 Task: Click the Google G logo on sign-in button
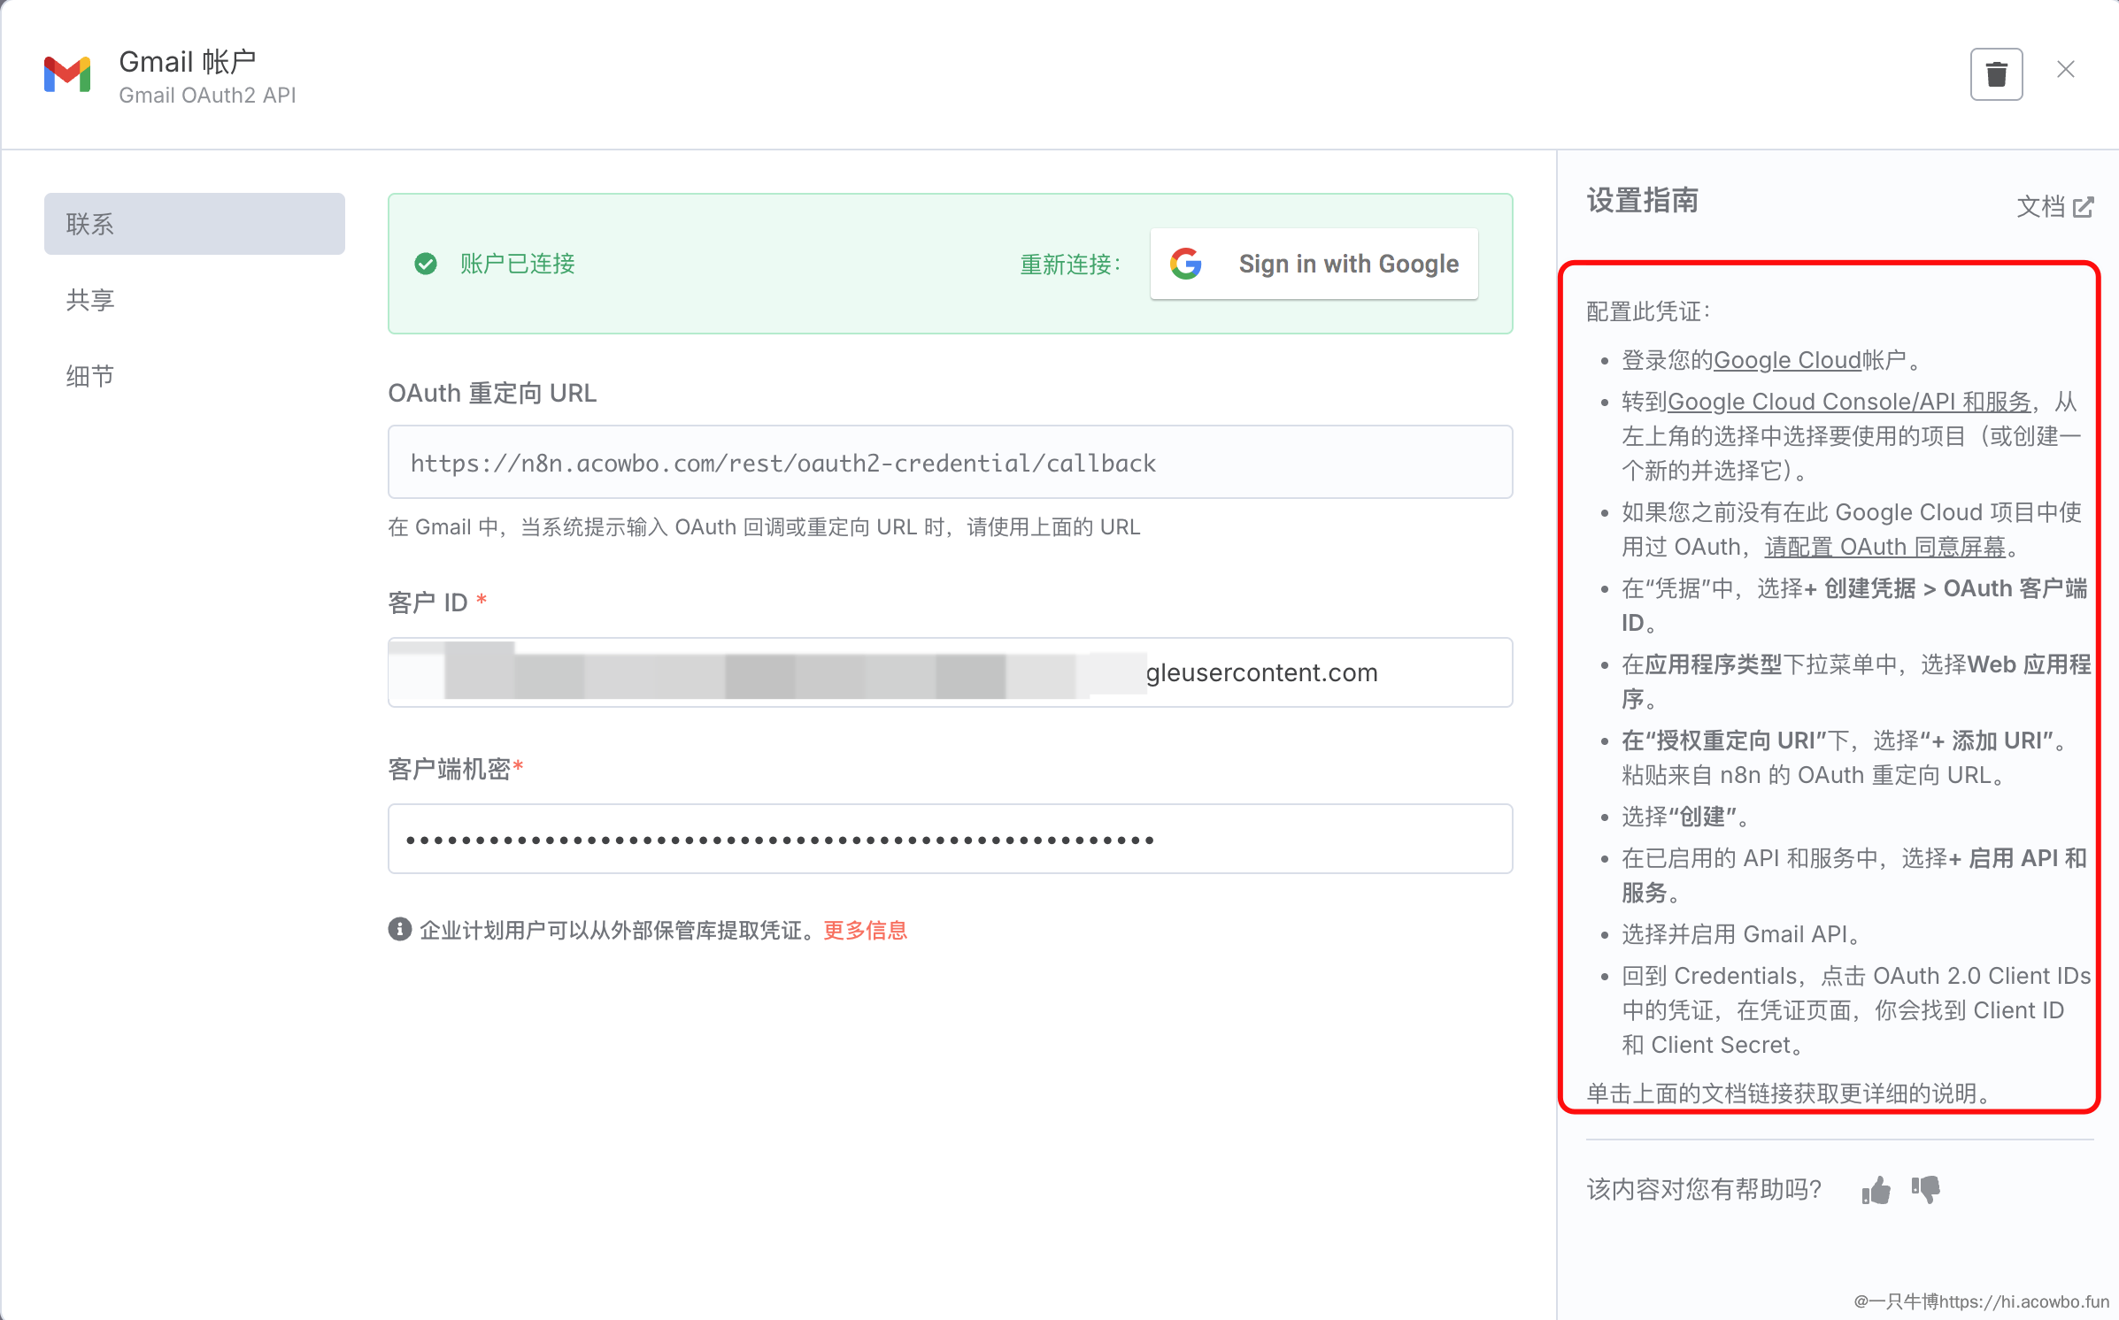[1186, 263]
